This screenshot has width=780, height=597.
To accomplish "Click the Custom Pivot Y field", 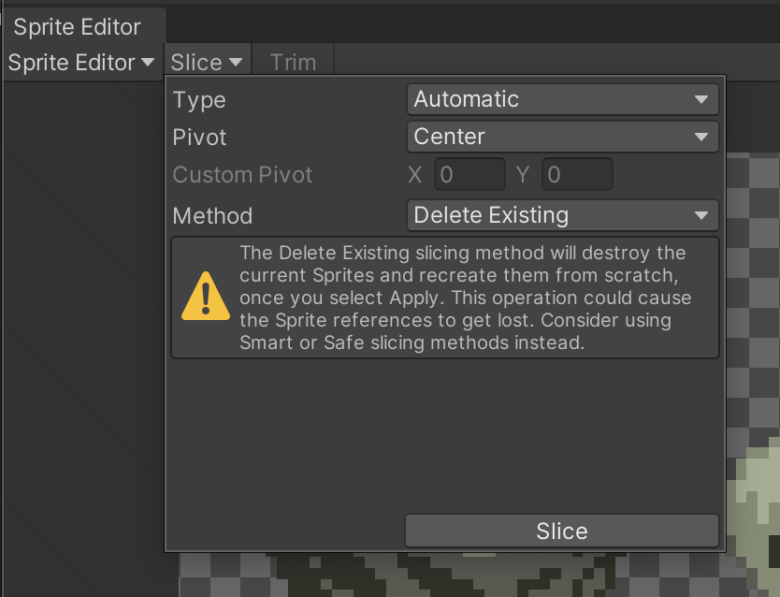I will 577,175.
